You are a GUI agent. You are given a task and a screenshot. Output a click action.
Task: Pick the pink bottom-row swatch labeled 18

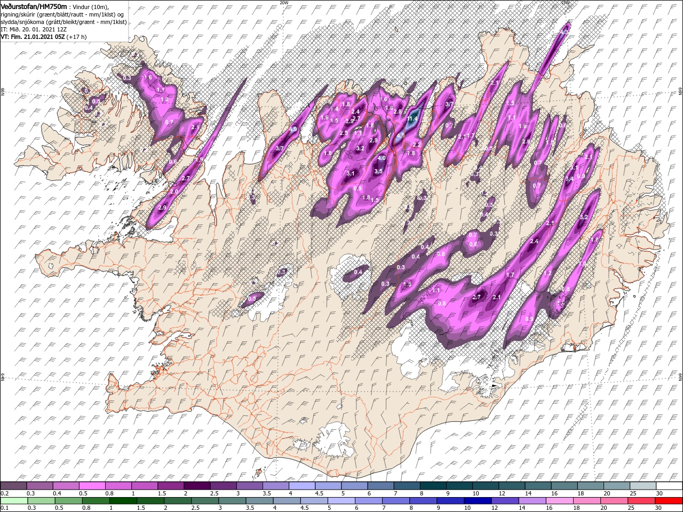click(586, 501)
